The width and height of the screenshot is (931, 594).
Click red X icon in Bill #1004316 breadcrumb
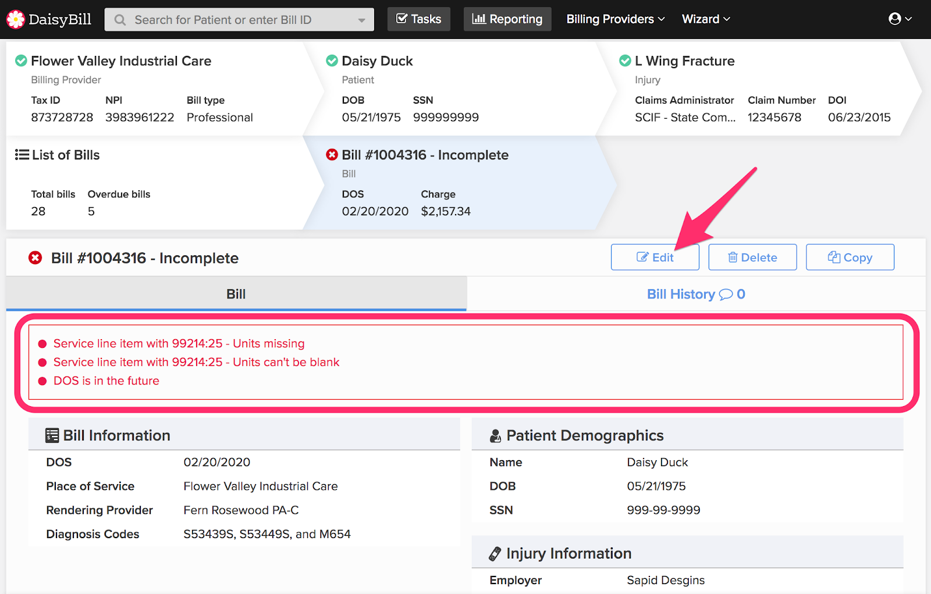click(x=332, y=155)
